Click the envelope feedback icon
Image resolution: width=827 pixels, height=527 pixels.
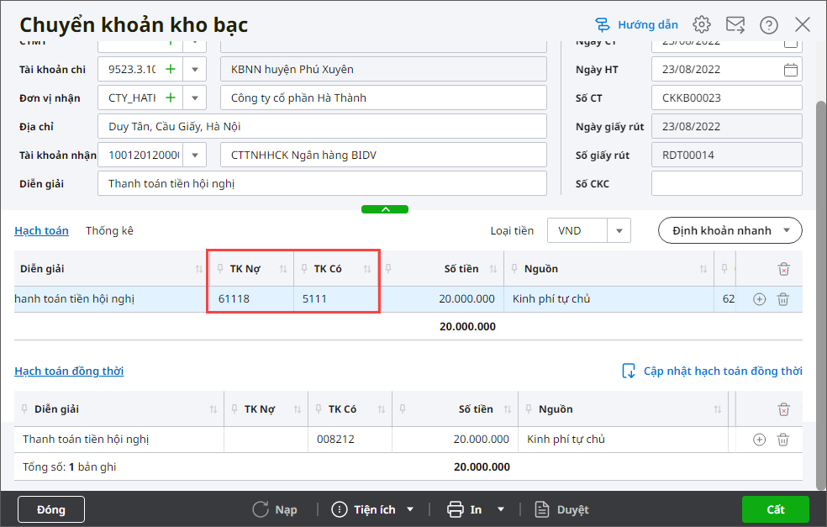735,24
